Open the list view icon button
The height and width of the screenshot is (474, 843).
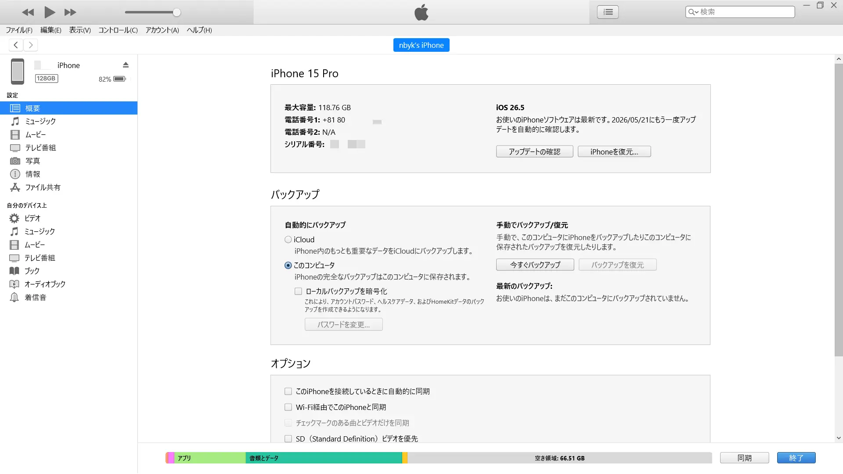click(x=608, y=12)
